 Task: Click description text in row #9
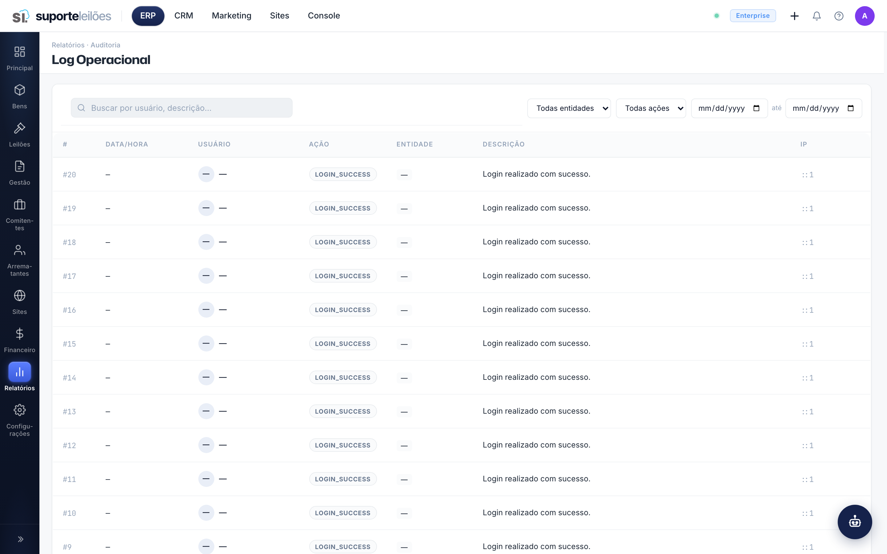(536, 546)
